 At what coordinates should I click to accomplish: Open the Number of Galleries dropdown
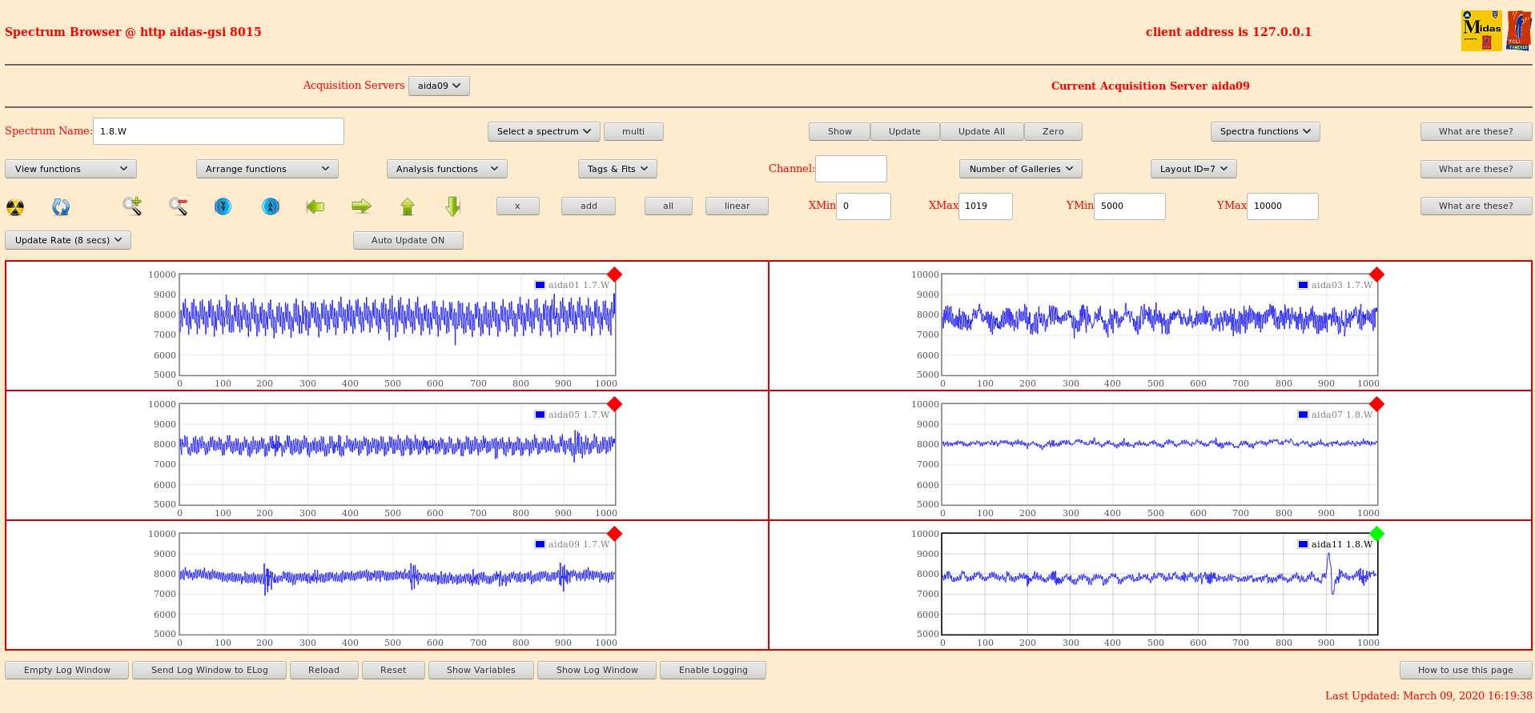click(x=1020, y=169)
